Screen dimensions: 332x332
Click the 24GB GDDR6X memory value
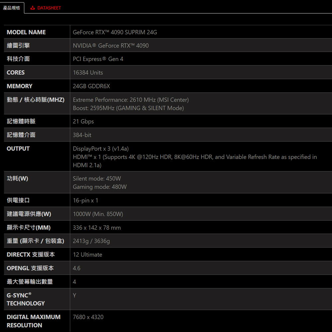pos(91,86)
